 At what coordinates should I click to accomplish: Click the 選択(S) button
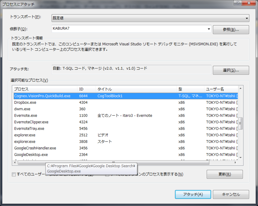(231, 70)
